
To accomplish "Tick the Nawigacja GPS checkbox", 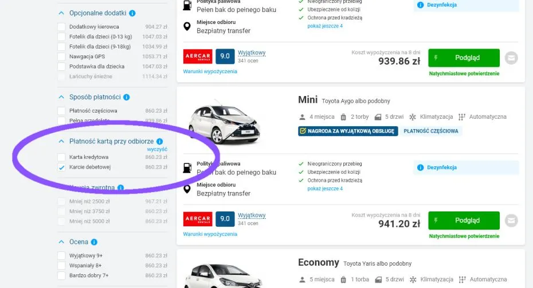I will (61, 56).
